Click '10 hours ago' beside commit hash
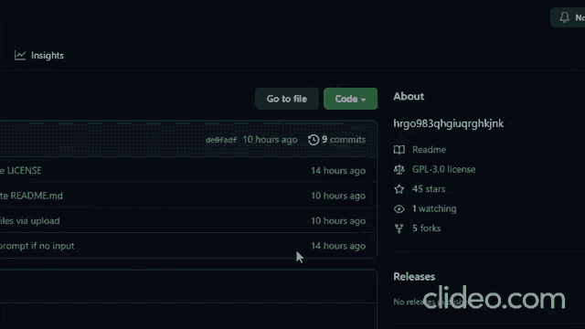The image size is (585, 329). point(271,140)
